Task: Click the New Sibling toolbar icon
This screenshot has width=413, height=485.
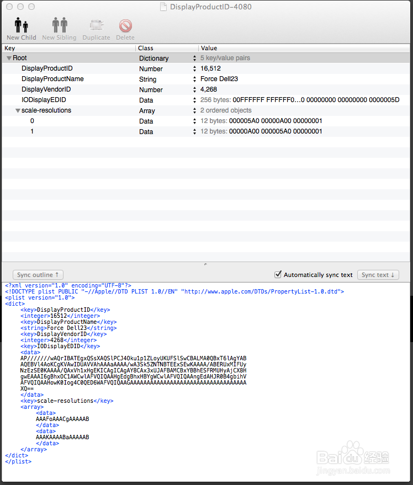Action: [x=60, y=25]
